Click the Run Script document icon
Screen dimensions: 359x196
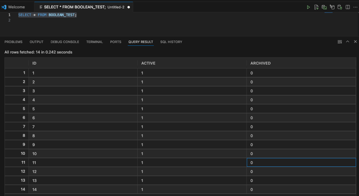pyautogui.click(x=317, y=7)
